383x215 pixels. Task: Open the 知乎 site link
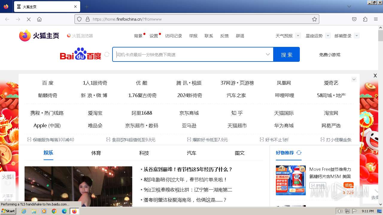pos(237,113)
